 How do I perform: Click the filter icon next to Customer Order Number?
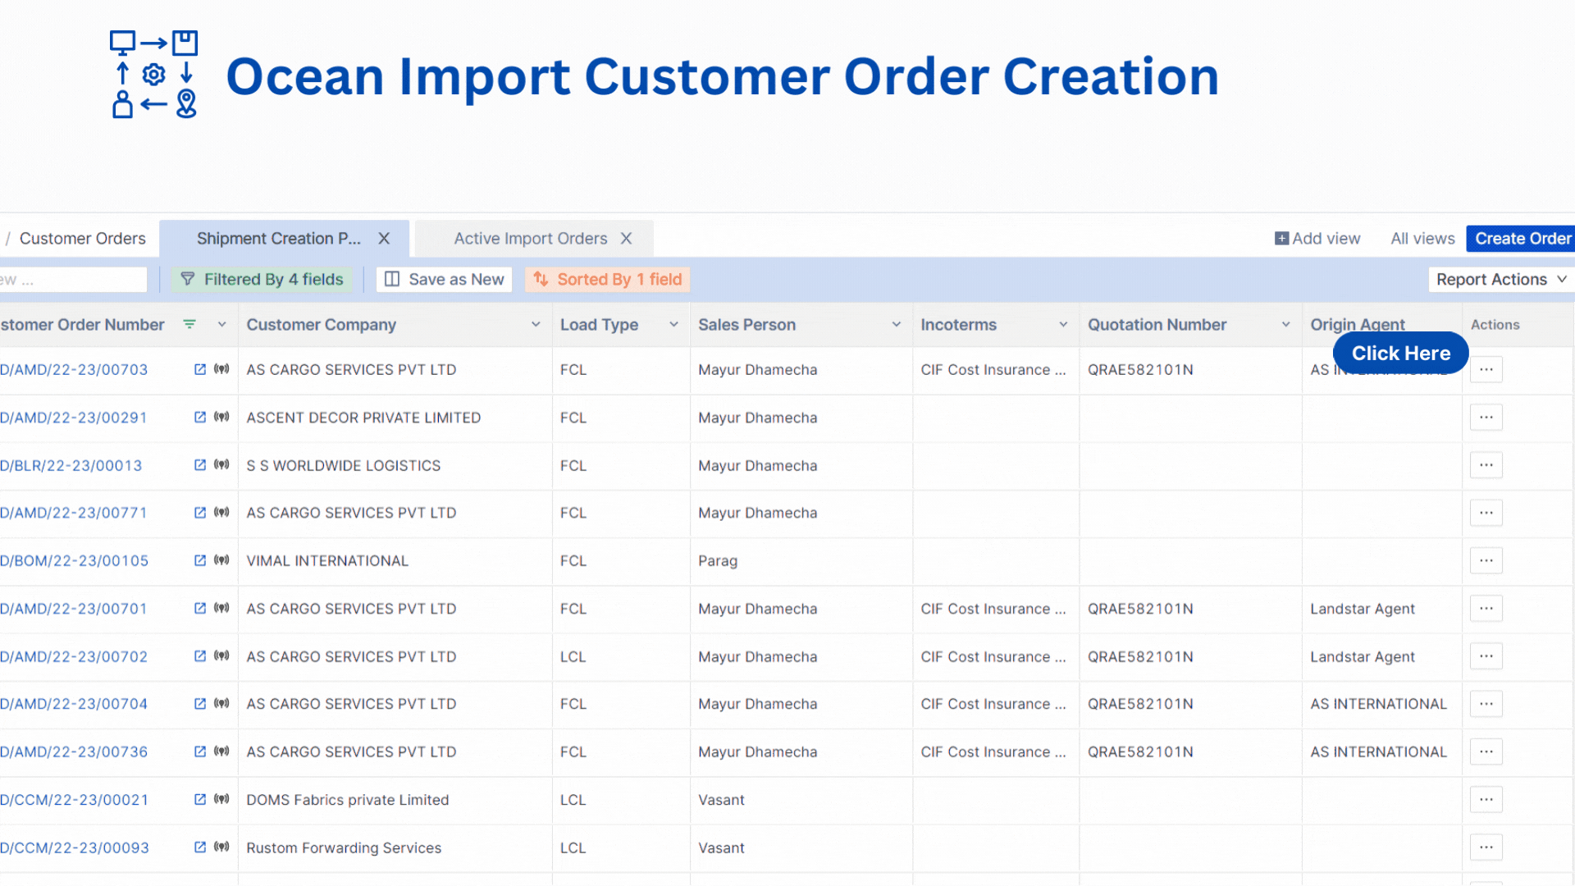click(x=190, y=325)
